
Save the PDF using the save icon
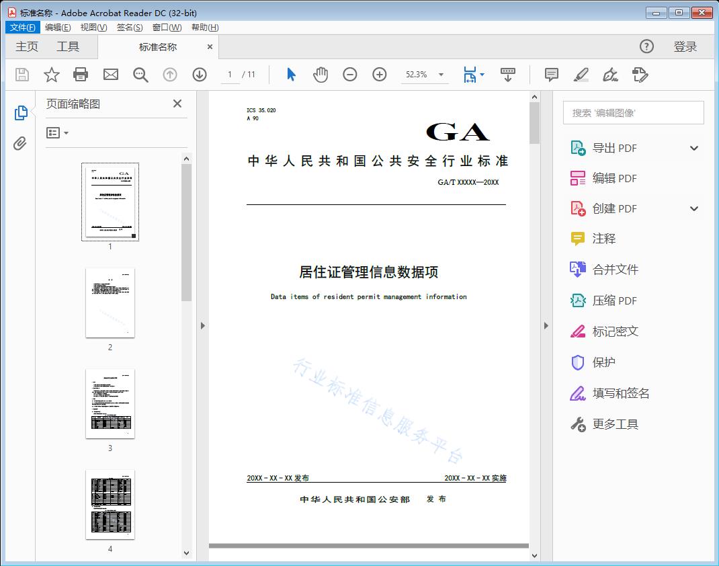[21, 75]
